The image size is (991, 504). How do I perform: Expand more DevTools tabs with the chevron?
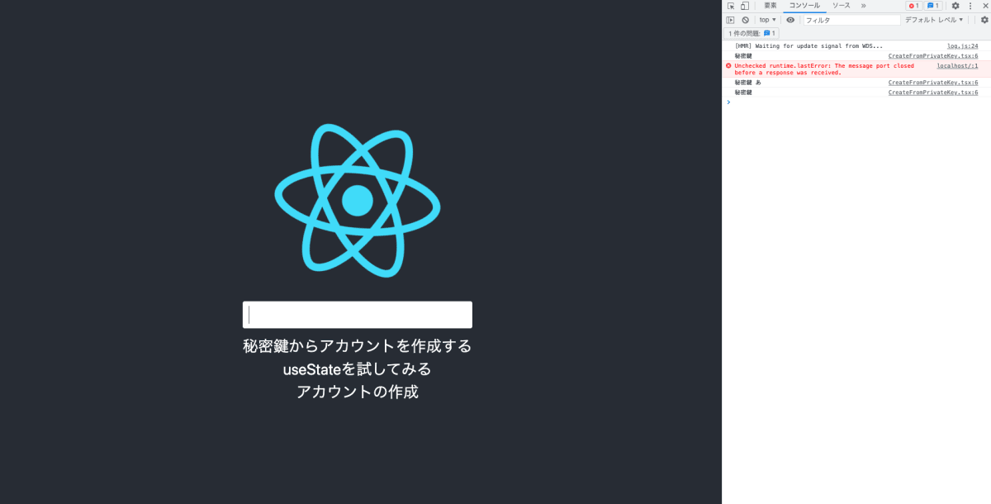coord(863,6)
